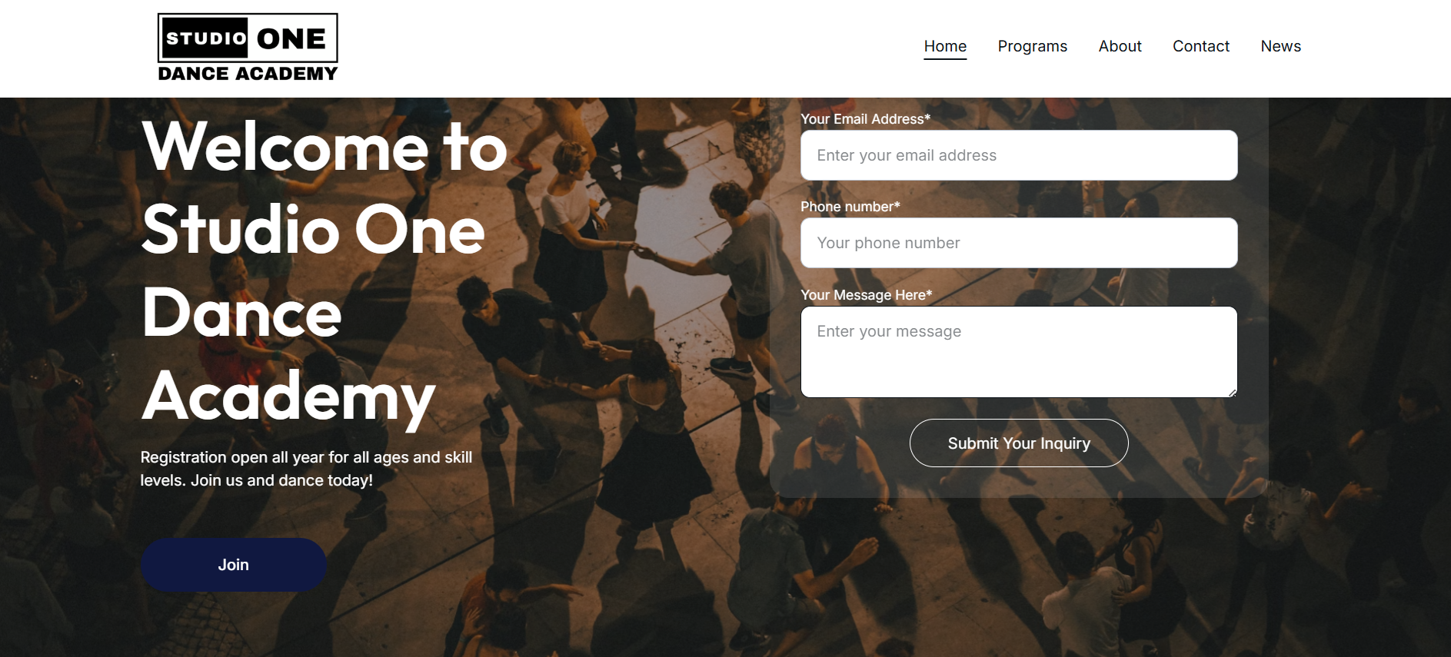
Task: Click the STUDIO word in the logo
Action: pyautogui.click(x=206, y=38)
